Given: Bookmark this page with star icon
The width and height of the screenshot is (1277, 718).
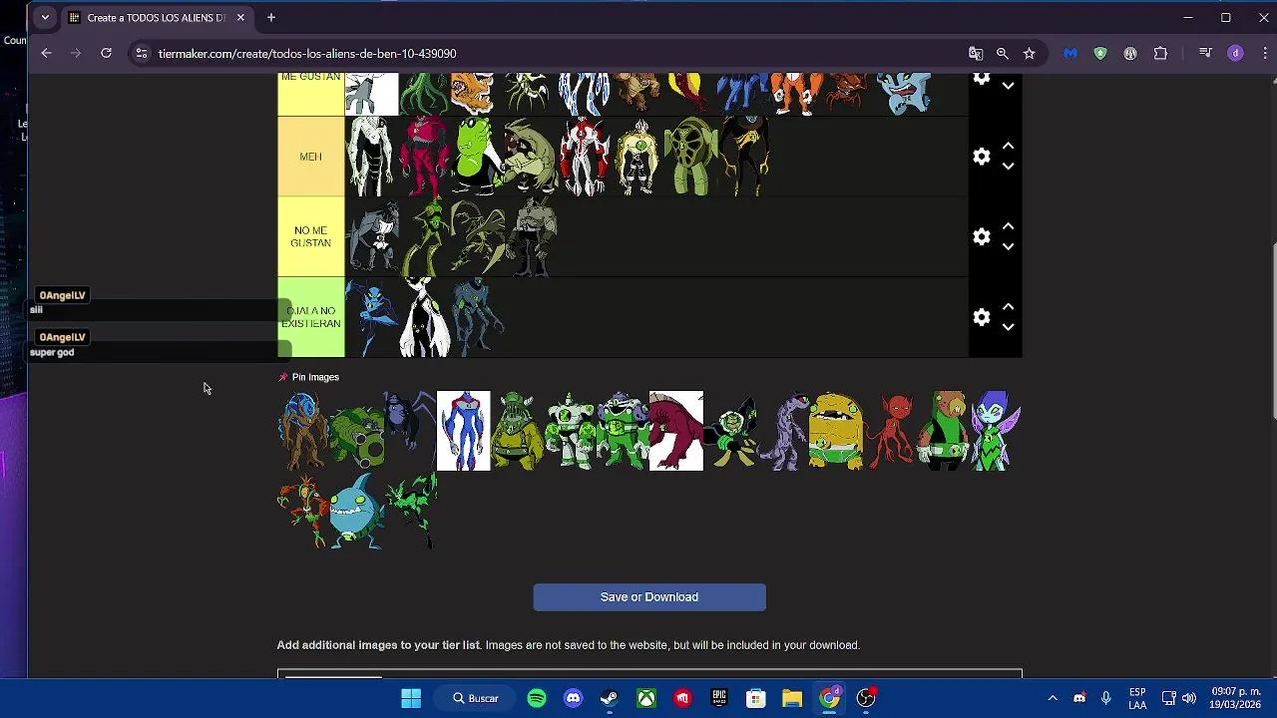Looking at the screenshot, I should coord(1030,53).
